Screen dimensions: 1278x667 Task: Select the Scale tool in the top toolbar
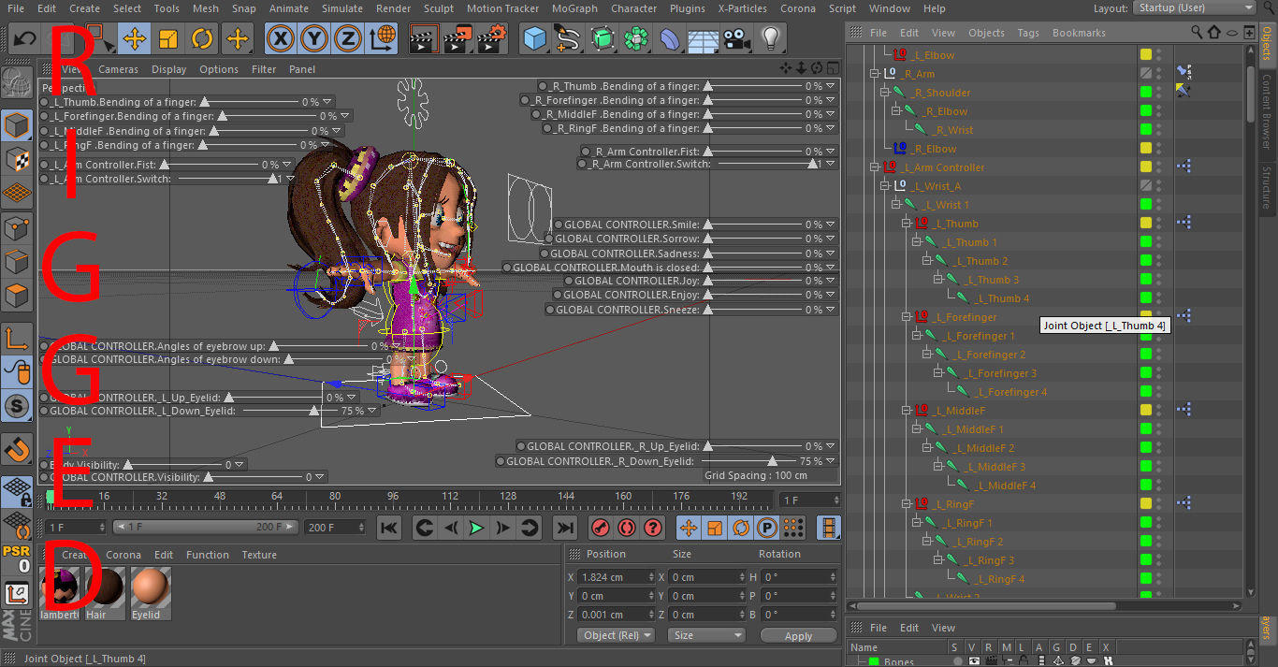pos(168,39)
